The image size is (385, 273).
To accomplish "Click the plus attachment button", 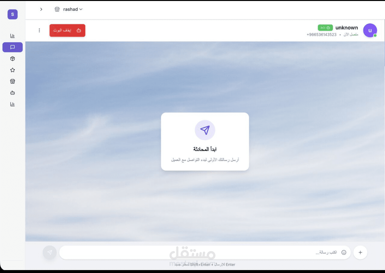I will tap(360, 252).
